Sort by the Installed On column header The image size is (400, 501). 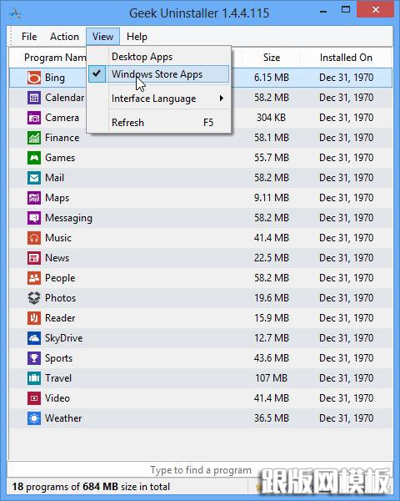(346, 58)
